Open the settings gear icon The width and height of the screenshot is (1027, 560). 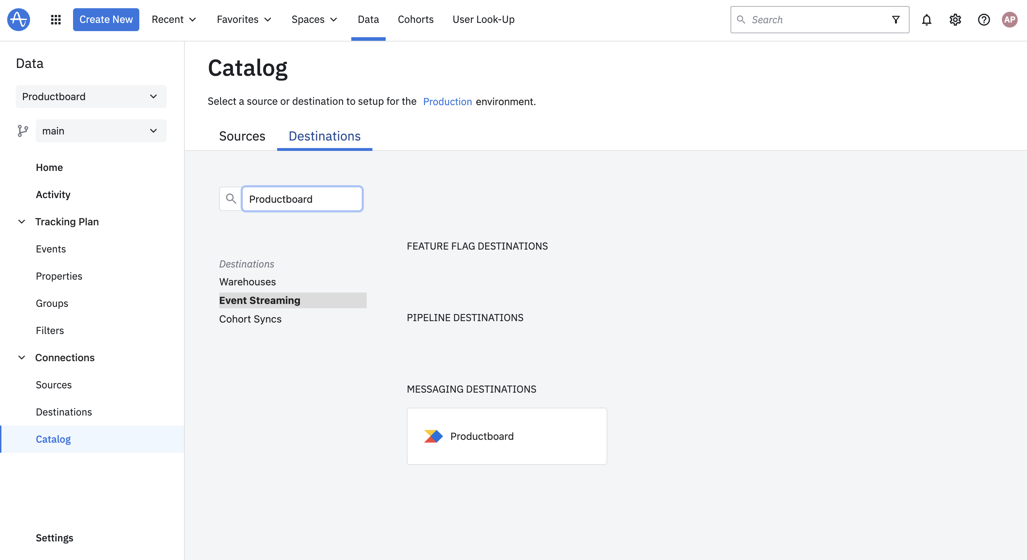click(x=955, y=20)
